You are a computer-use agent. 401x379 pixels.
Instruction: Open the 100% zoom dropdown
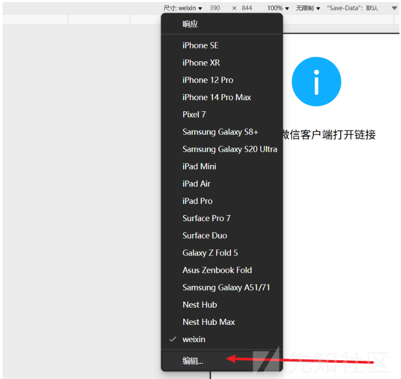point(278,8)
